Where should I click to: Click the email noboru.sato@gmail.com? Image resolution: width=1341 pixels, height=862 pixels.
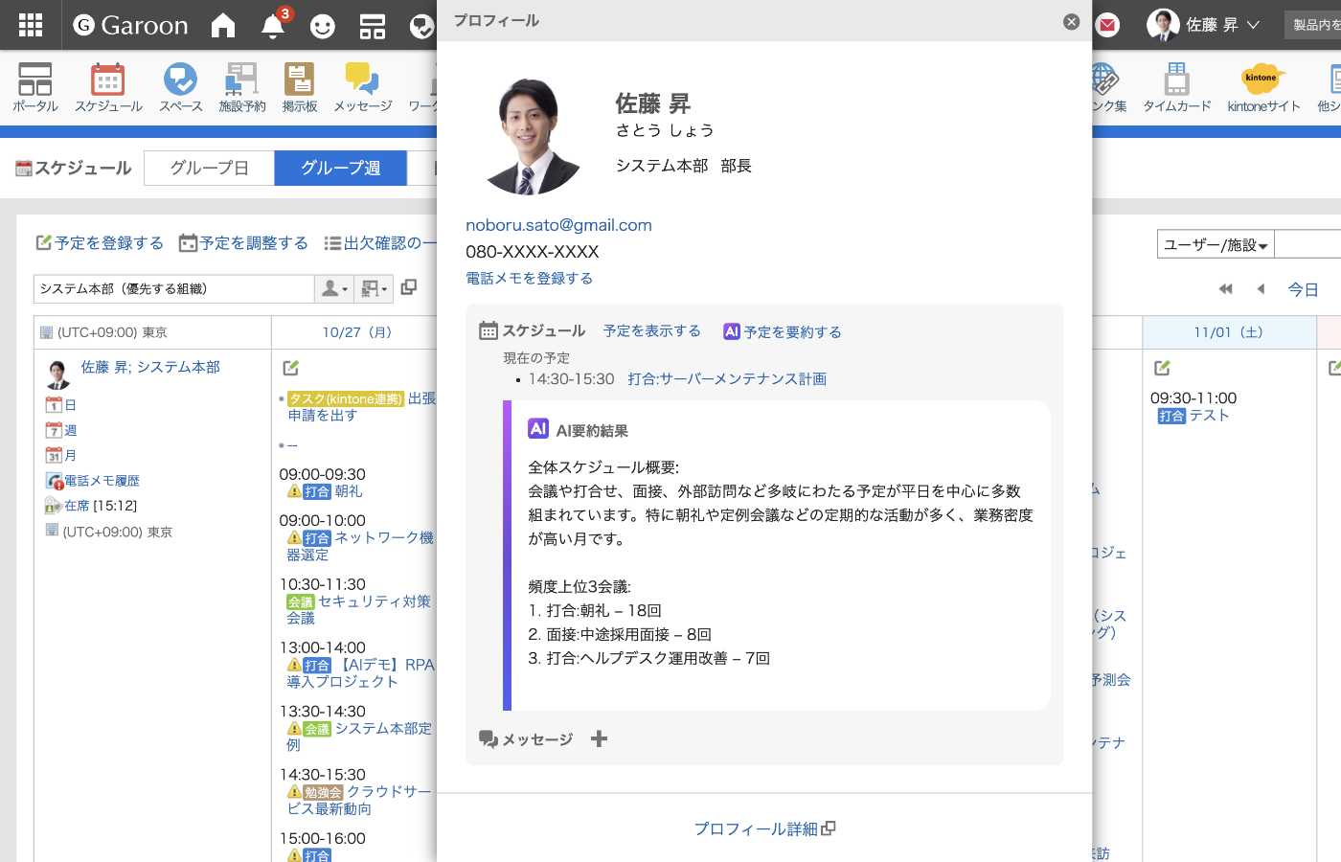pos(558,225)
